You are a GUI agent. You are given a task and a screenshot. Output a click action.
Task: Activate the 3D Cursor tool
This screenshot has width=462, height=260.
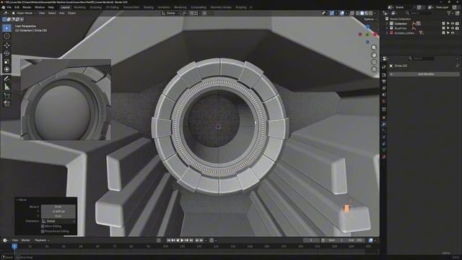6,36
